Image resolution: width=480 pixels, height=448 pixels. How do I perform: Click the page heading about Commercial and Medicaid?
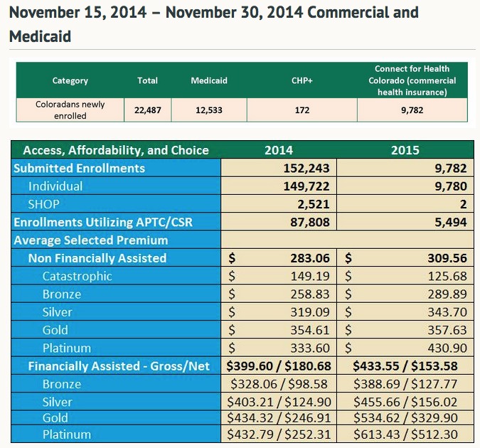click(213, 24)
